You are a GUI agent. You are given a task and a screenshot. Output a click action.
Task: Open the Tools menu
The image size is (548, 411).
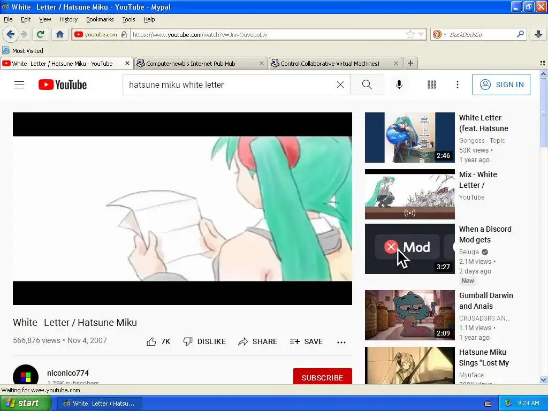click(128, 19)
